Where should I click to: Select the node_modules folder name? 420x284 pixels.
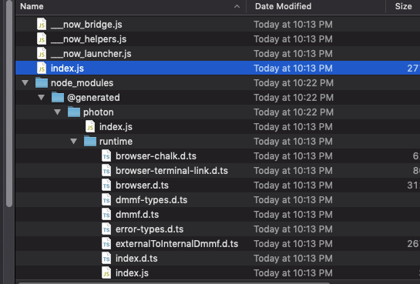(82, 83)
